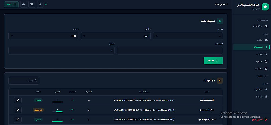The height and width of the screenshot is (125, 271).
Task: Click the download arrow icon
Action: click(266, 97)
